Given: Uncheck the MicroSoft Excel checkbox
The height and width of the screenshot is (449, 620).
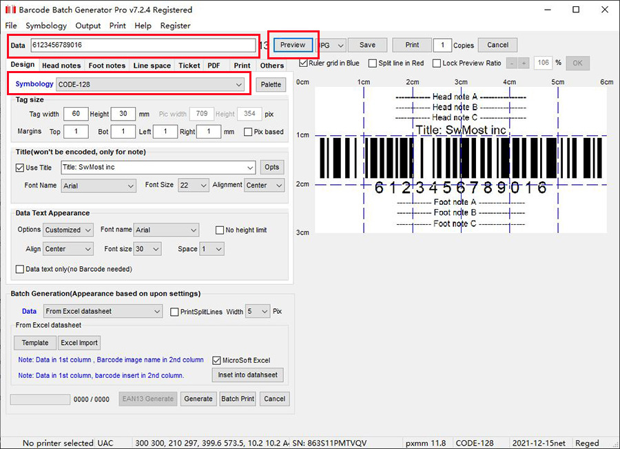Looking at the screenshot, I should [x=216, y=360].
